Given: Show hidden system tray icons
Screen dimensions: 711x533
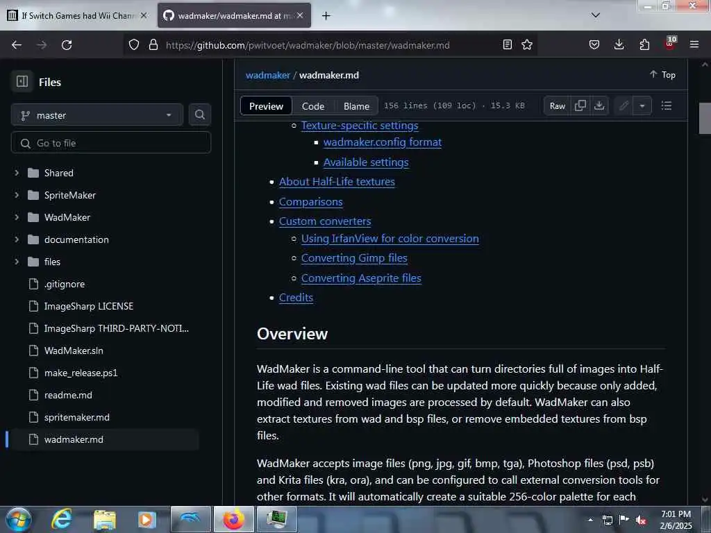Looking at the screenshot, I should [x=590, y=520].
